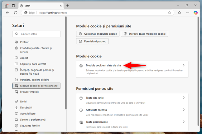Minimize the Edge window

pyautogui.click(x=178, y=5)
